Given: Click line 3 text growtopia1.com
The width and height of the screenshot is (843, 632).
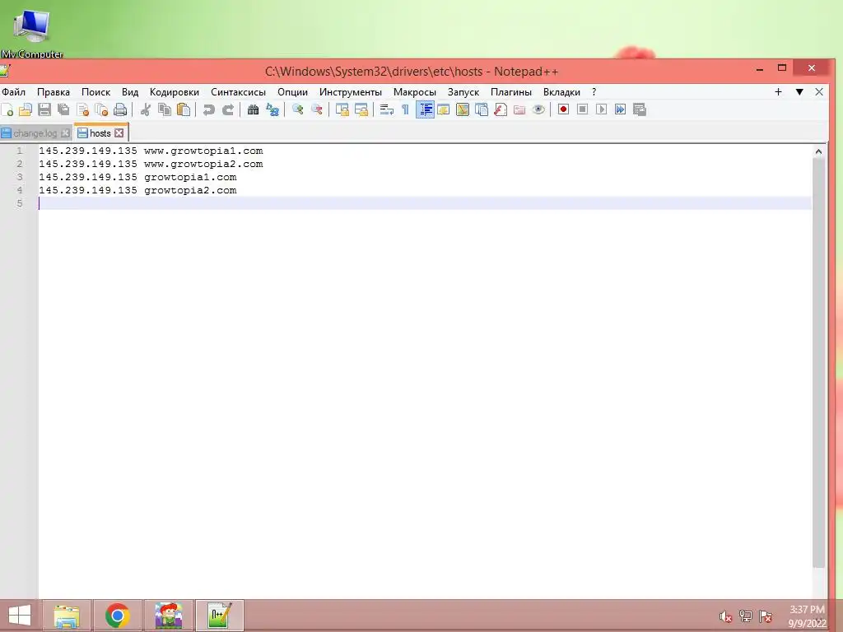Looking at the screenshot, I should [x=190, y=178].
